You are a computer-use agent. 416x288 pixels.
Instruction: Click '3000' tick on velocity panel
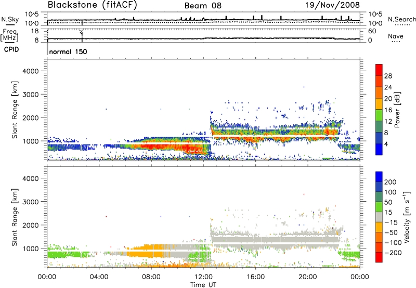tap(30, 202)
